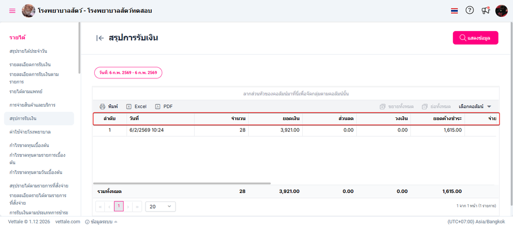Export the table to Excel

136,106
